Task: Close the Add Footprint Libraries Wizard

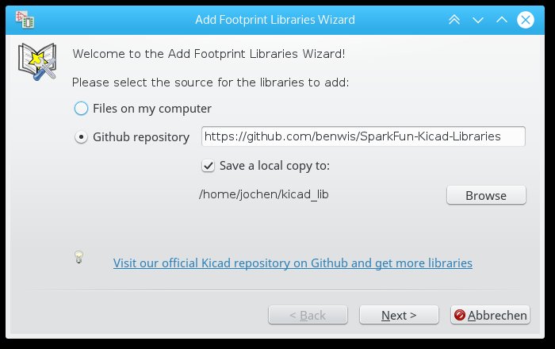Action: coord(525,20)
